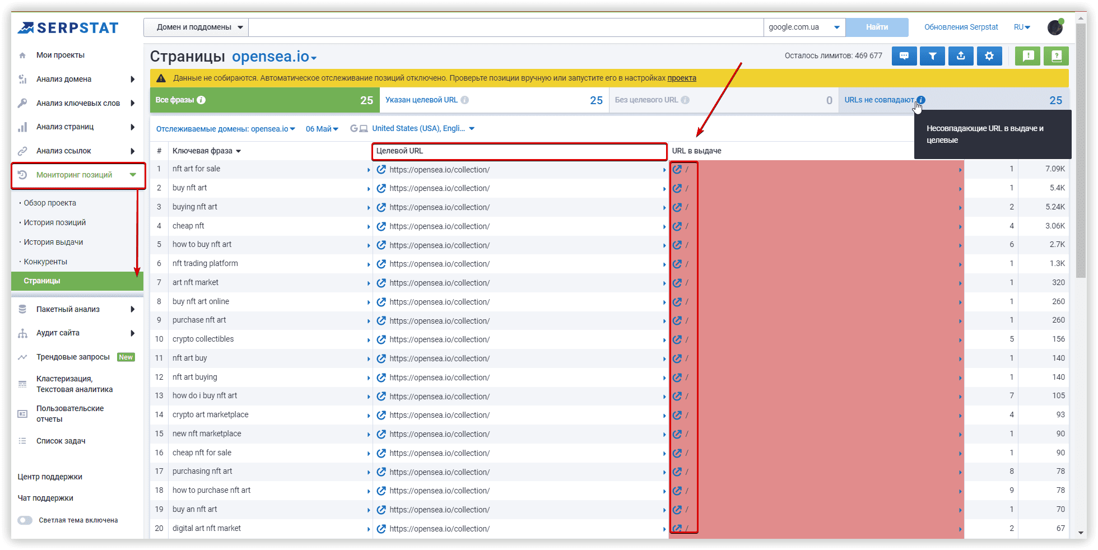This screenshot has width=1098, height=550.
Task: Expand the Анализ страниц menu arrow
Action: tap(133, 127)
